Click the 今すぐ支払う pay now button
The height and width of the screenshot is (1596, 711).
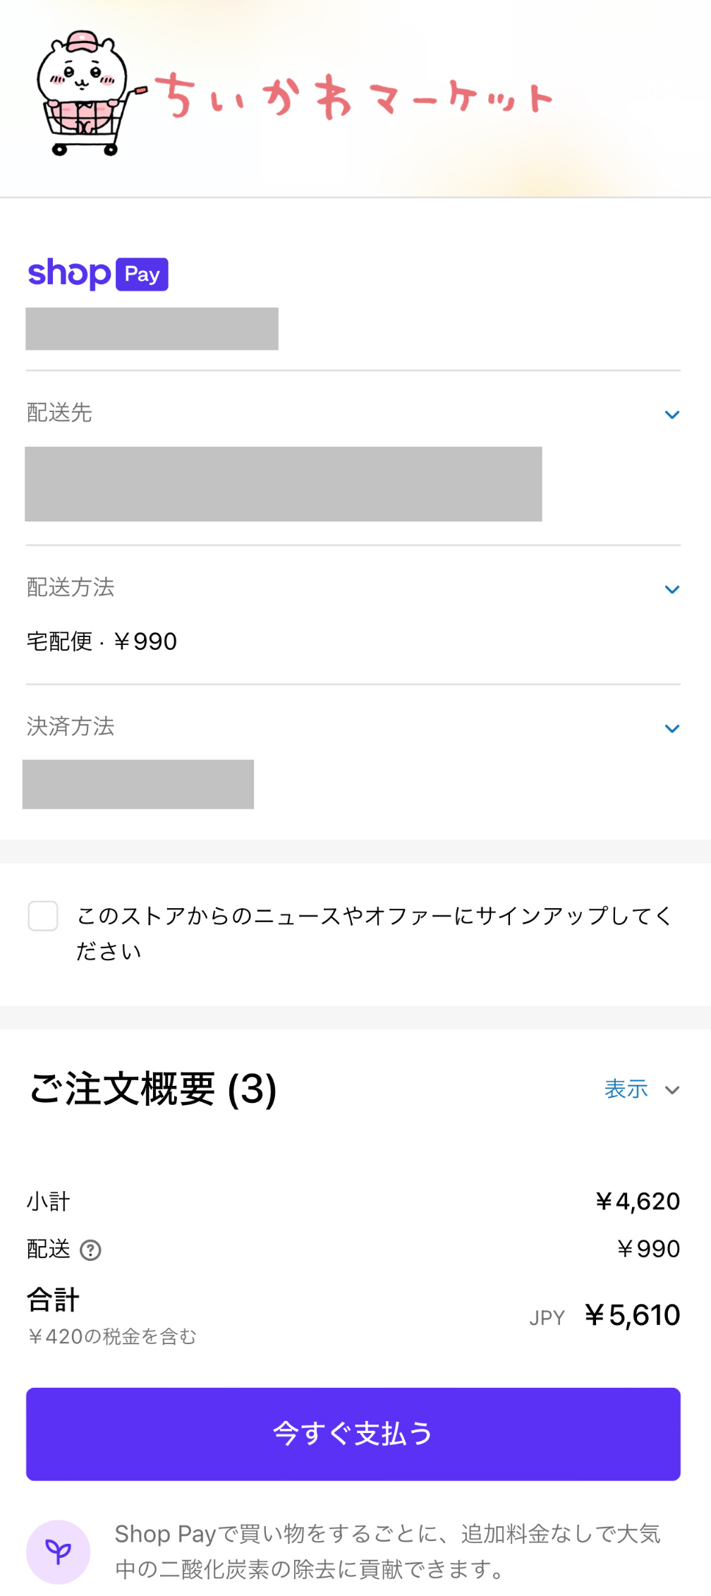(353, 1434)
